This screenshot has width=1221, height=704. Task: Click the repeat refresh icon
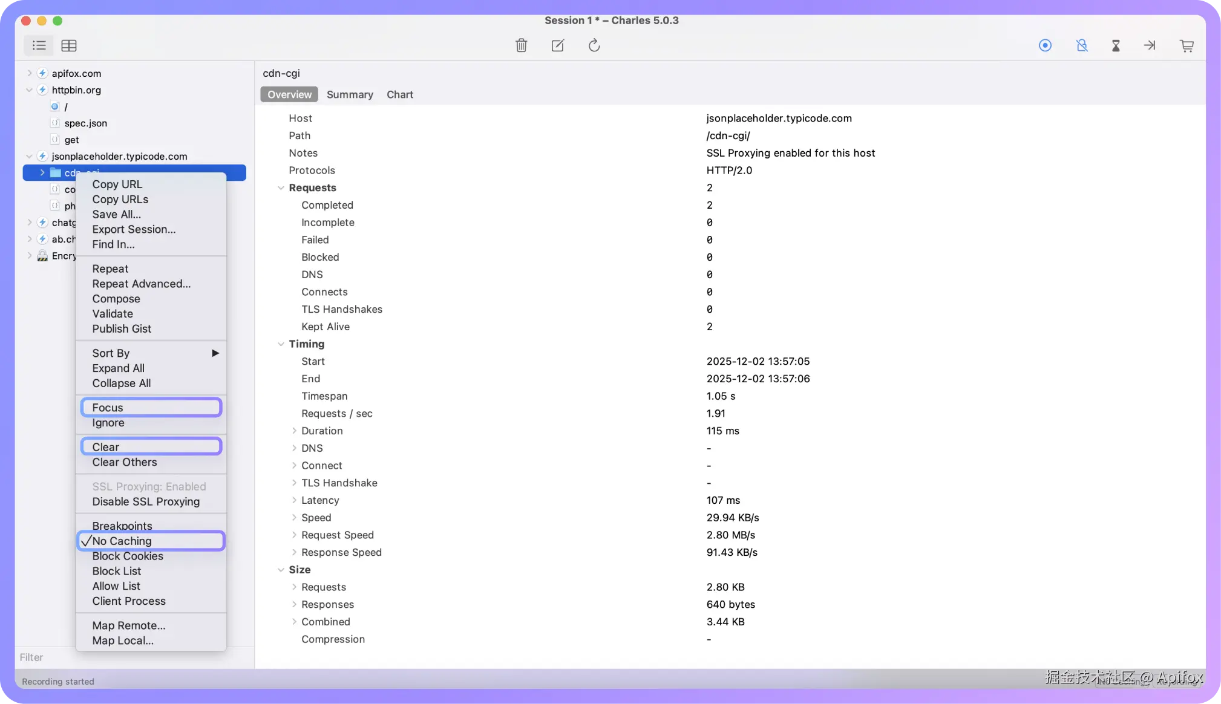pos(594,45)
